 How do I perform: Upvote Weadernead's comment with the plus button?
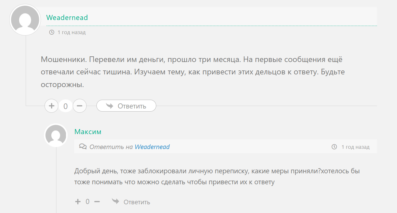click(51, 106)
